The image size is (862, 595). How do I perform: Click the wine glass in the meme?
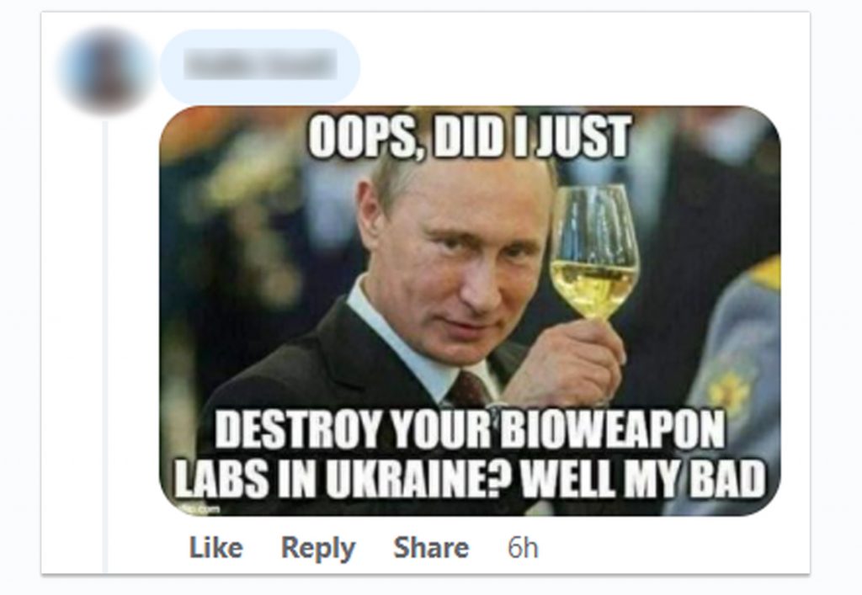click(x=593, y=252)
